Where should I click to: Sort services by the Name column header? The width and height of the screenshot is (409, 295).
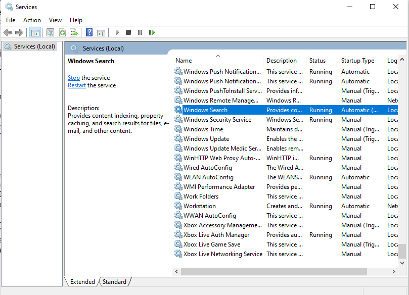pyautogui.click(x=184, y=60)
